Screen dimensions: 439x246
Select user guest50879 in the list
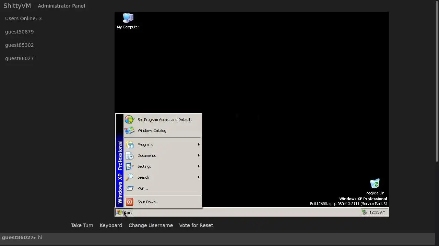coord(20,32)
